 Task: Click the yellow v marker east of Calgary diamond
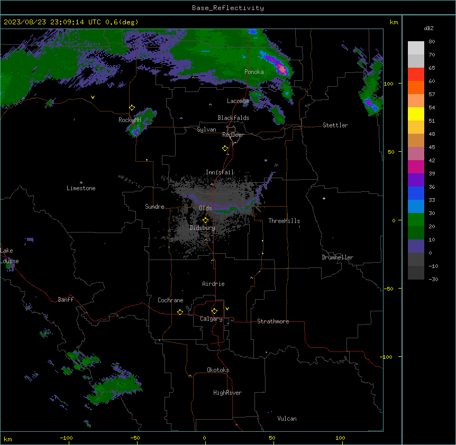pos(227,309)
